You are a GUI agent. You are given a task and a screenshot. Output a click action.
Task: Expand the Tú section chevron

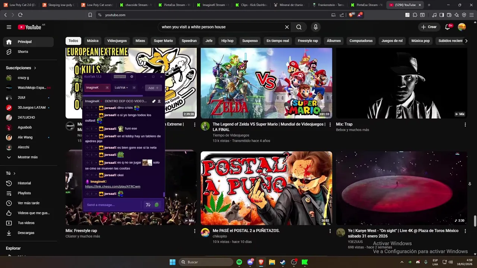pos(15,173)
